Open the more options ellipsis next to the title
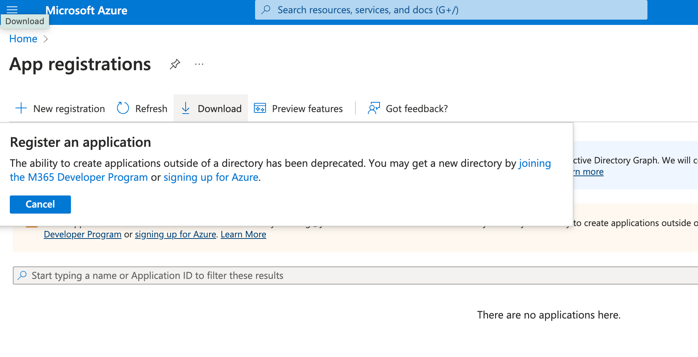 [x=199, y=65]
